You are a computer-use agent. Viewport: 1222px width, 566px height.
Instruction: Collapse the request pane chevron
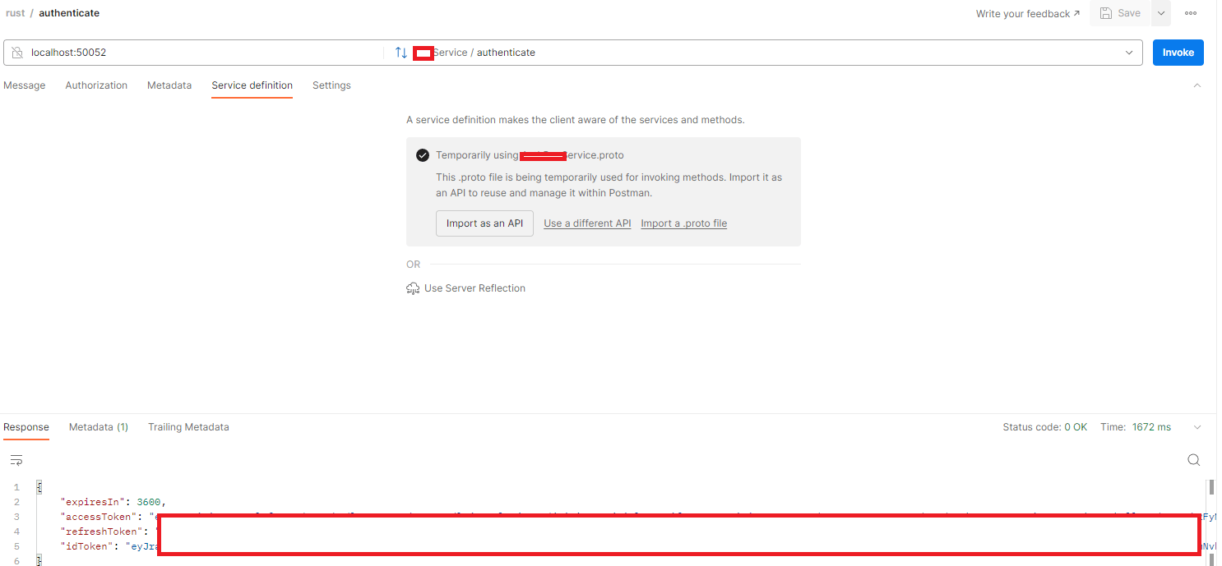(x=1197, y=85)
